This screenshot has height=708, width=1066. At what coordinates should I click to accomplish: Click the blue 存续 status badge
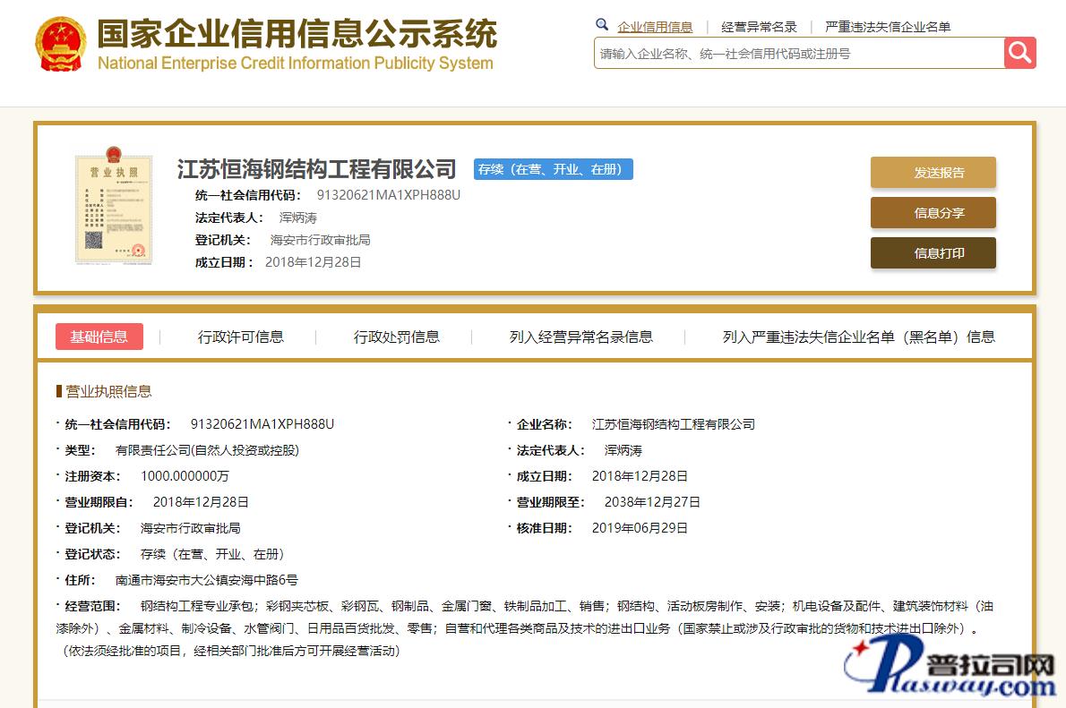(x=553, y=169)
